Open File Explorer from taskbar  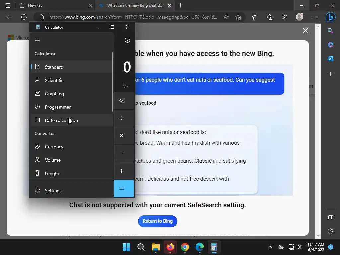click(155, 247)
